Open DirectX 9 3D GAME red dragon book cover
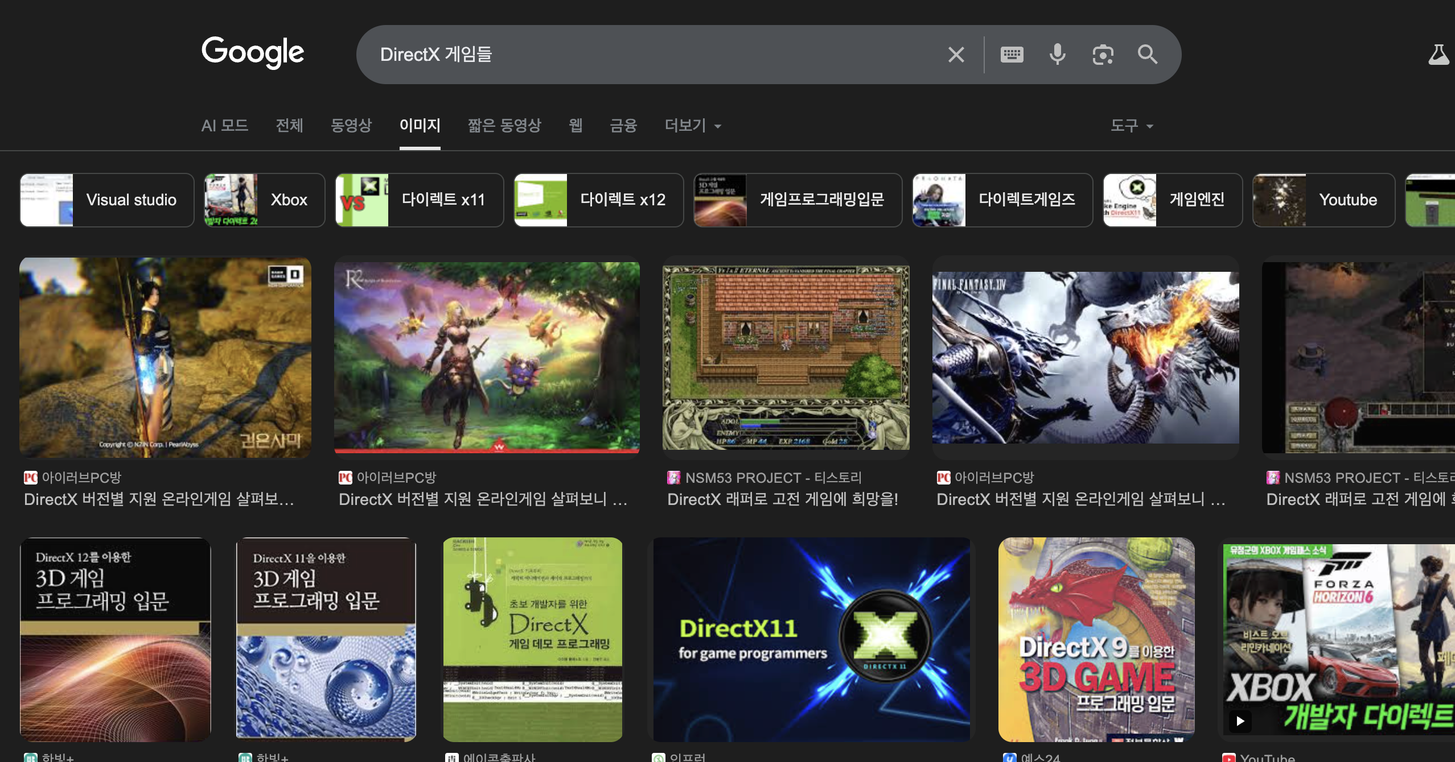The height and width of the screenshot is (762, 1455). (x=1096, y=639)
